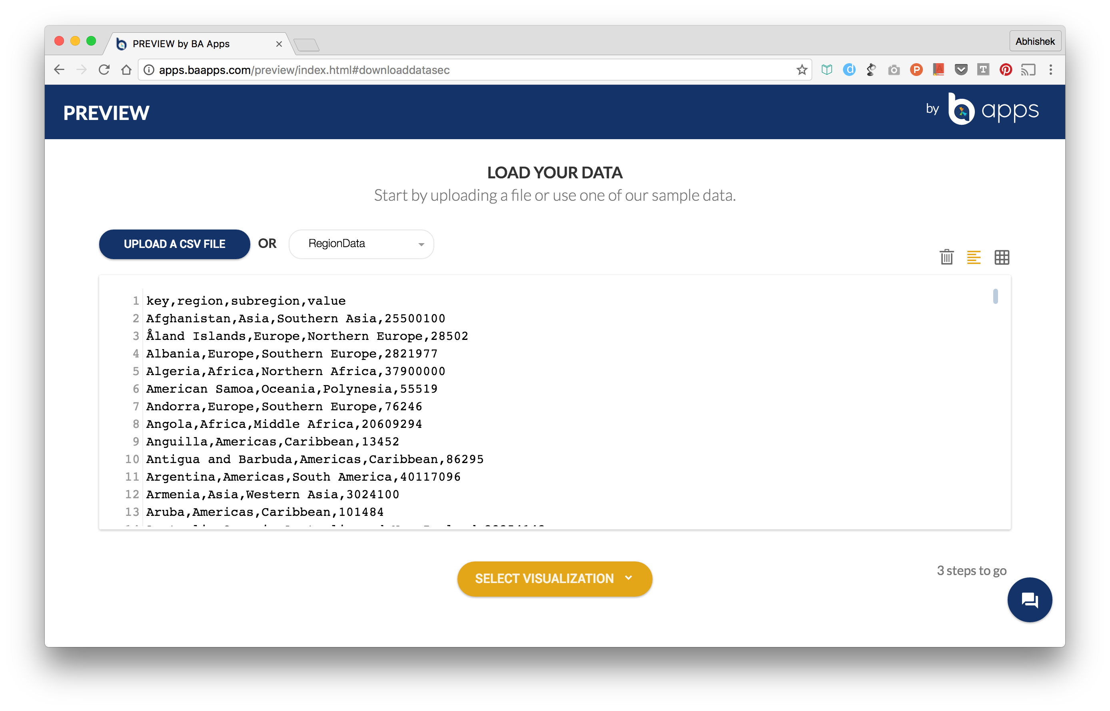Open a new browser tab
Image resolution: width=1110 pixels, height=711 pixels.
[x=306, y=45]
